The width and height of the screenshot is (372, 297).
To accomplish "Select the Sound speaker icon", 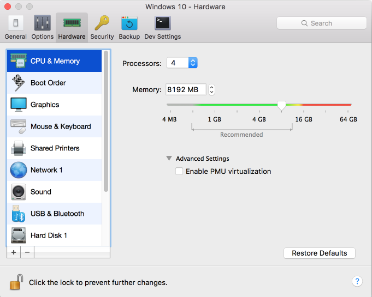I will (x=19, y=192).
